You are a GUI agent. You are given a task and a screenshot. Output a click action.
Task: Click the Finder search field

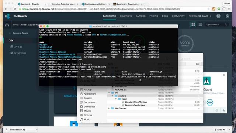[x=191, y=59]
